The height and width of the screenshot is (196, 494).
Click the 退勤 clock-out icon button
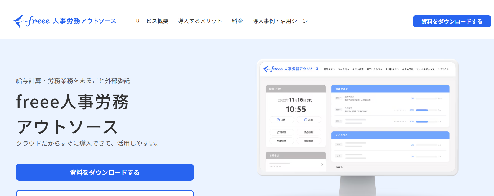pos(309,120)
